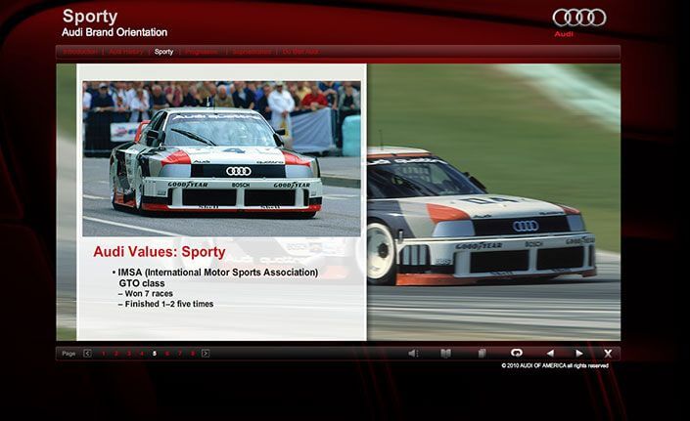690x421 pixels.
Task: Click the '2010 AUDI OF AMERICA' copyright text
Action: coord(555,365)
